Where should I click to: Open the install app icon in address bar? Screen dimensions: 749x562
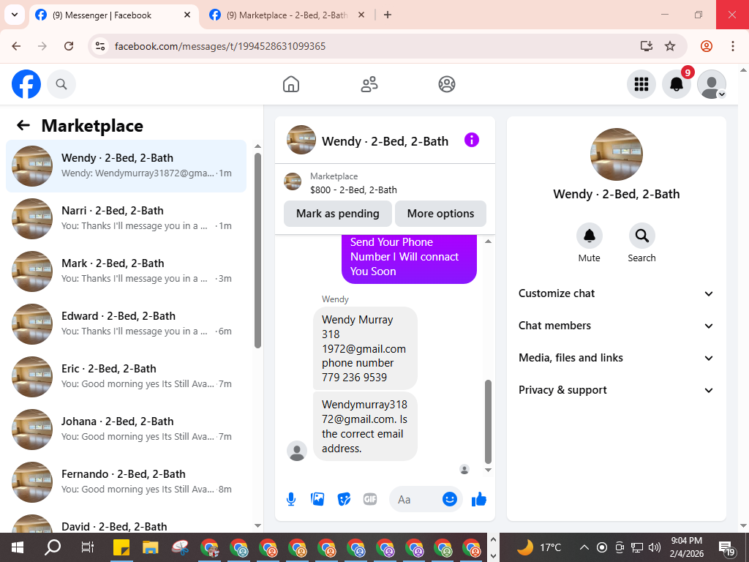coord(647,46)
